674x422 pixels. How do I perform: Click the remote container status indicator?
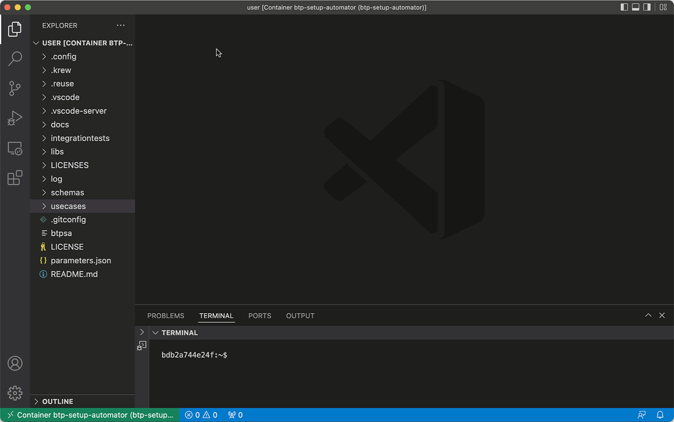click(x=90, y=415)
